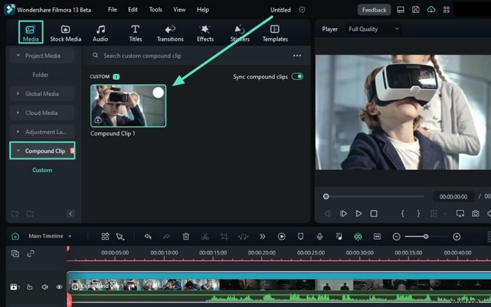Screen dimensions: 491x307
Task: Open the Tools menu
Action: tap(156, 10)
